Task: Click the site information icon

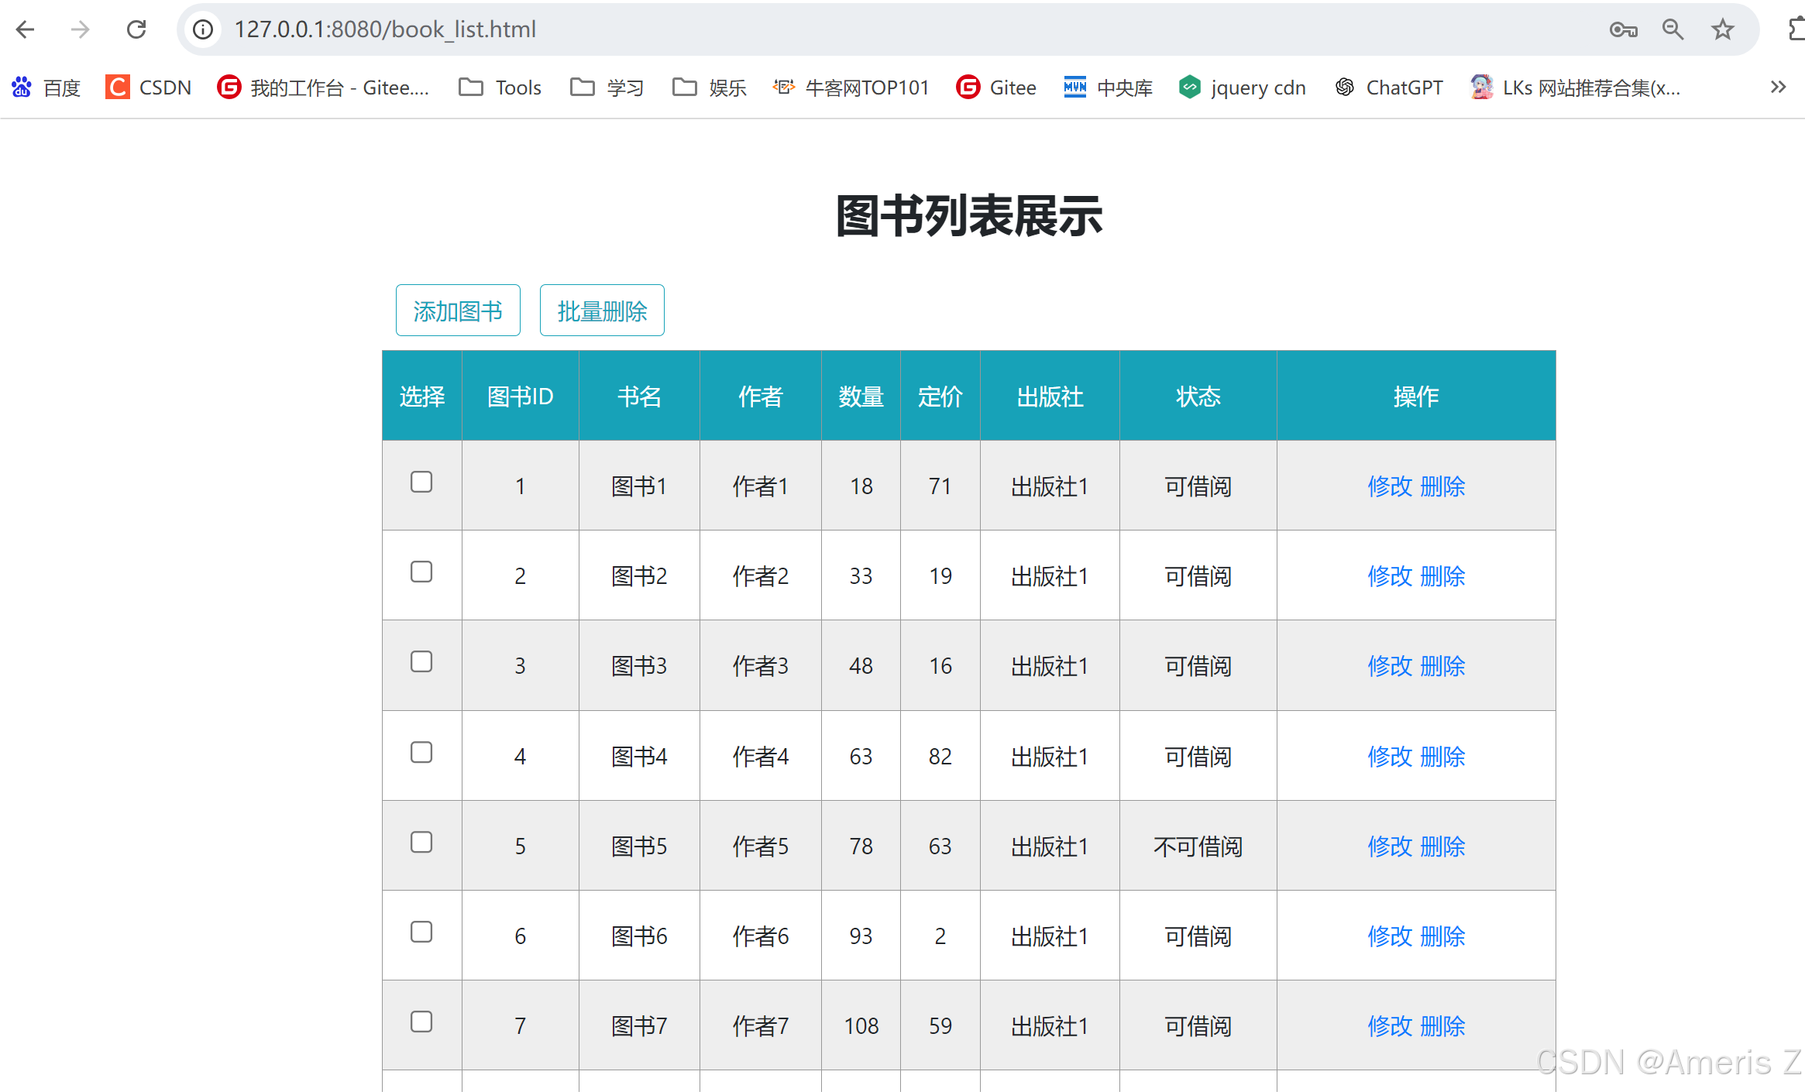Action: 203,29
